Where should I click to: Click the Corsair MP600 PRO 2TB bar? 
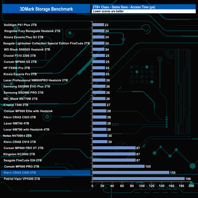(118, 166)
